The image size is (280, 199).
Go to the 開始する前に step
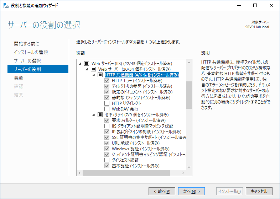[x=26, y=44]
